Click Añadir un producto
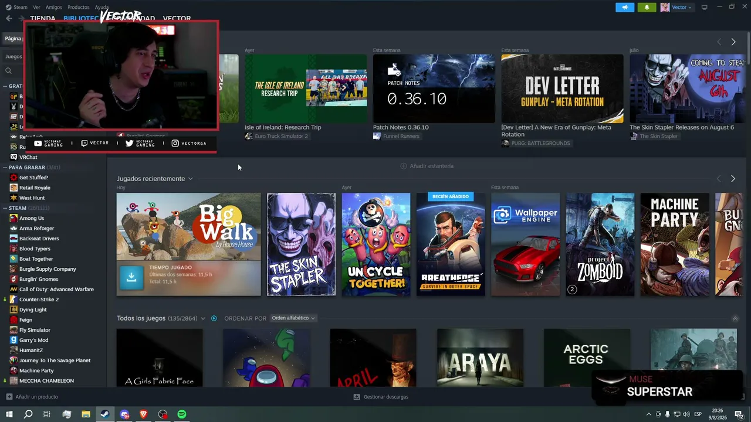 (x=32, y=397)
